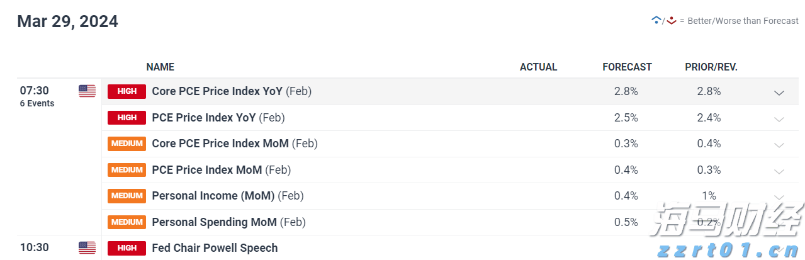Viewport: 805px width, 260px height.
Task: Click the ACTUAL column header
Action: click(x=538, y=67)
